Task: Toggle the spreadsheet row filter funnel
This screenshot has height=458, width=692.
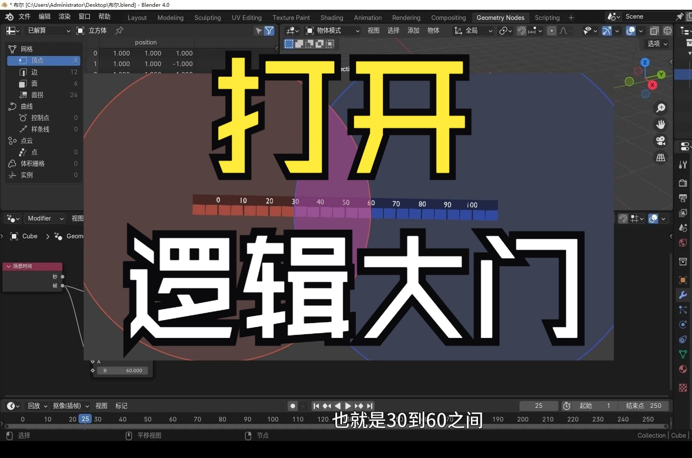Action: [269, 31]
